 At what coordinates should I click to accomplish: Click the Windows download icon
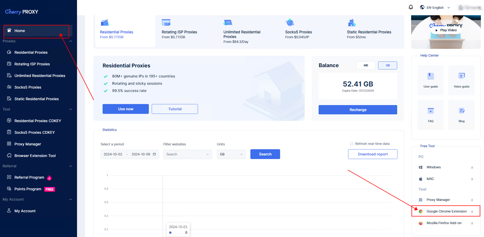(x=472, y=167)
